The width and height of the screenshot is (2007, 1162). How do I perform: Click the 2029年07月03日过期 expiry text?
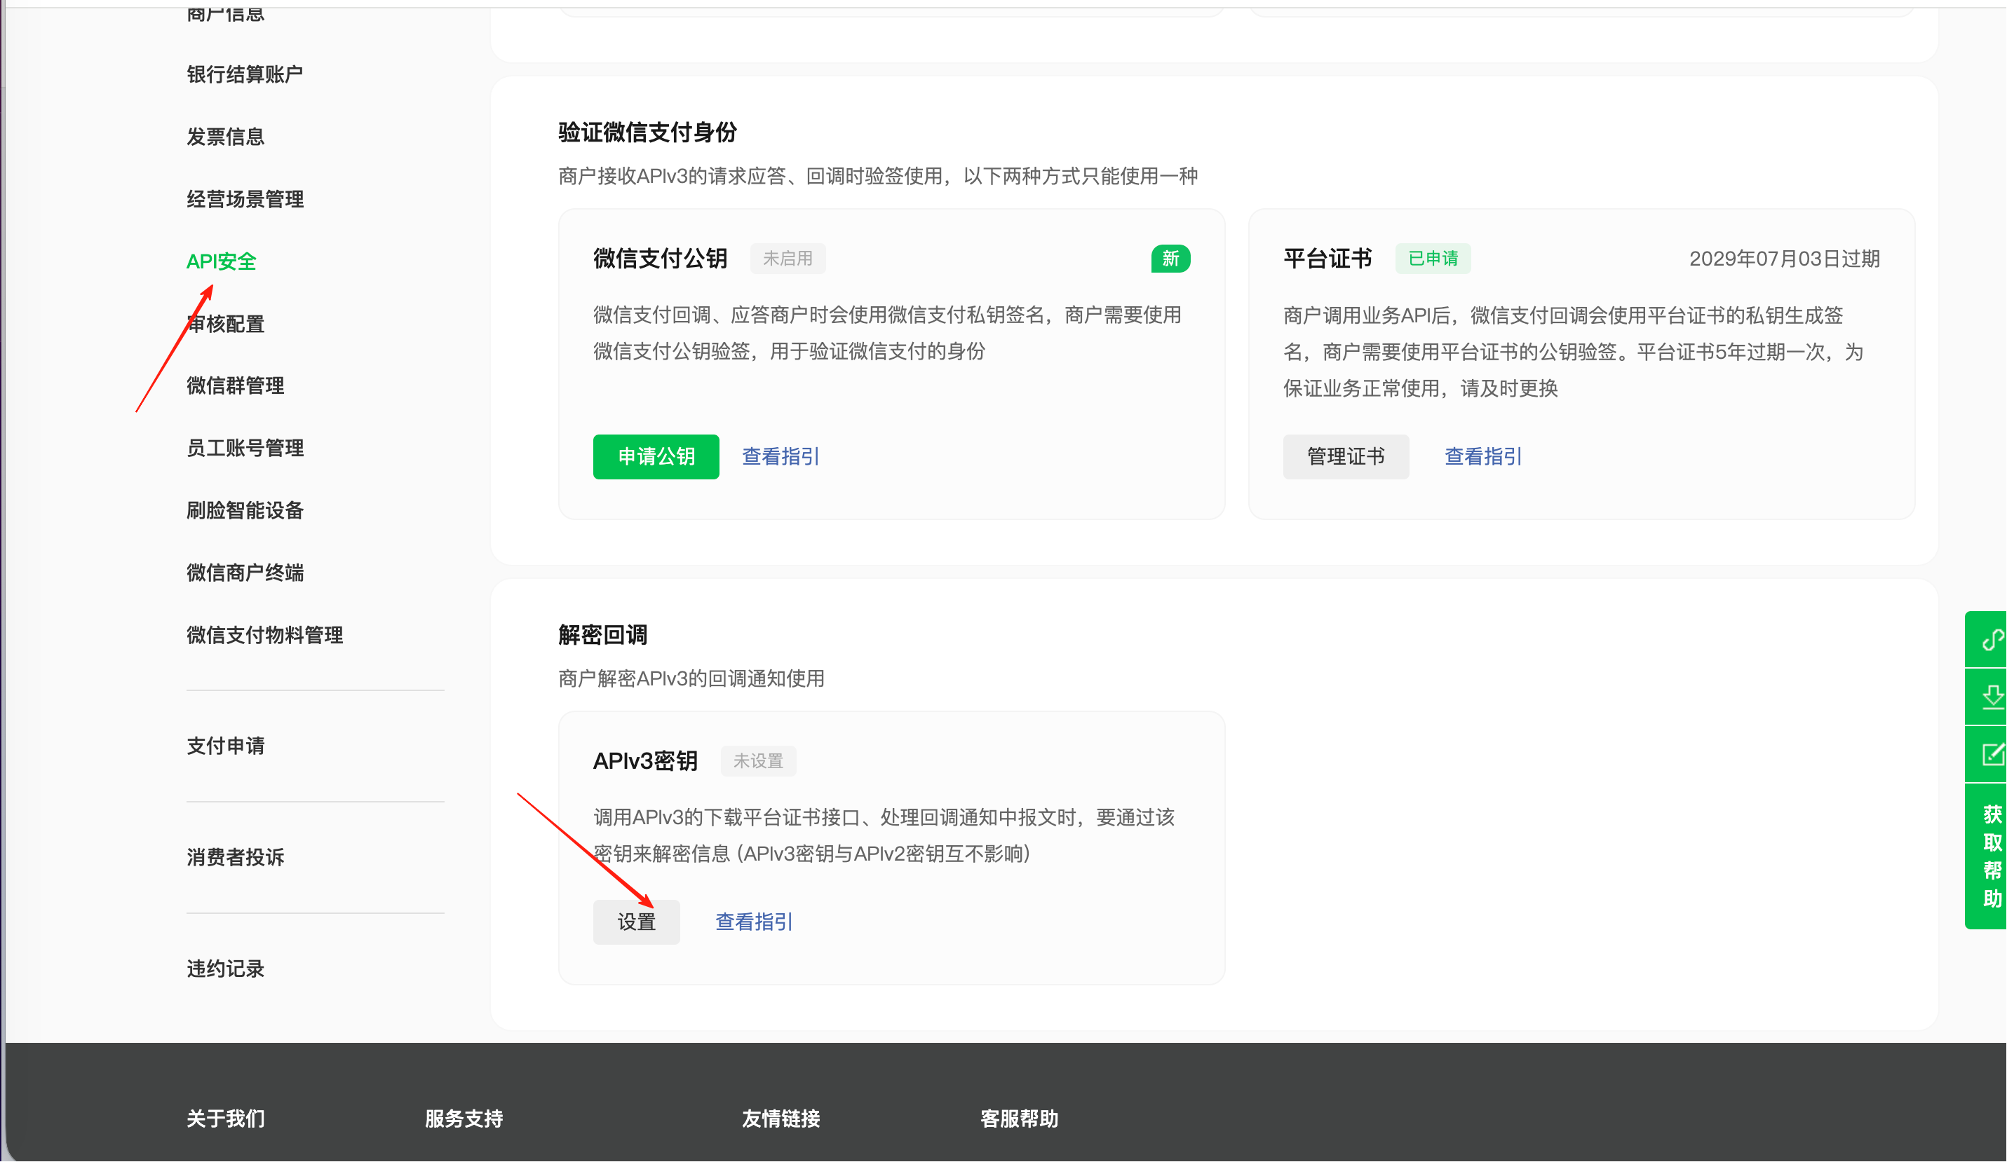(1784, 259)
